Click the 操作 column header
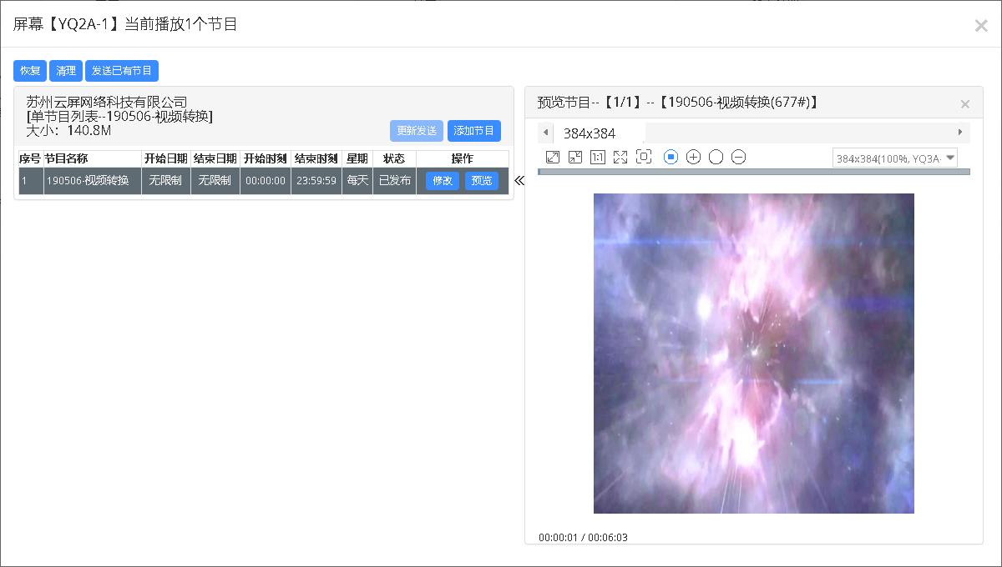Viewport: 1002px width, 567px height. pyautogui.click(x=462, y=158)
